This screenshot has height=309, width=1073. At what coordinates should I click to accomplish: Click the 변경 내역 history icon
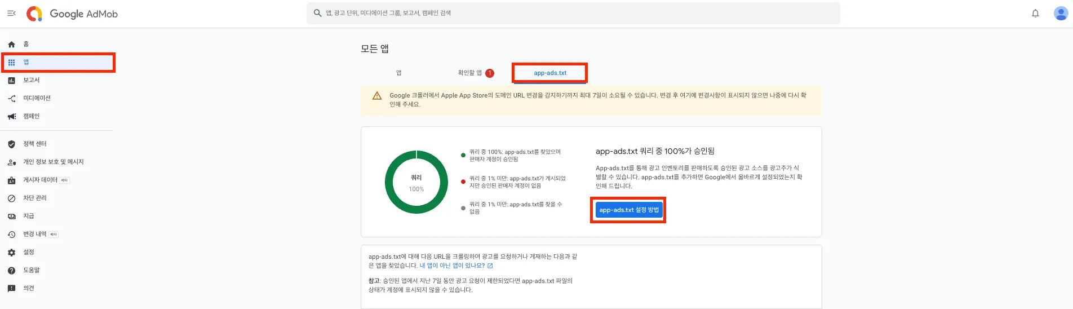click(x=11, y=235)
